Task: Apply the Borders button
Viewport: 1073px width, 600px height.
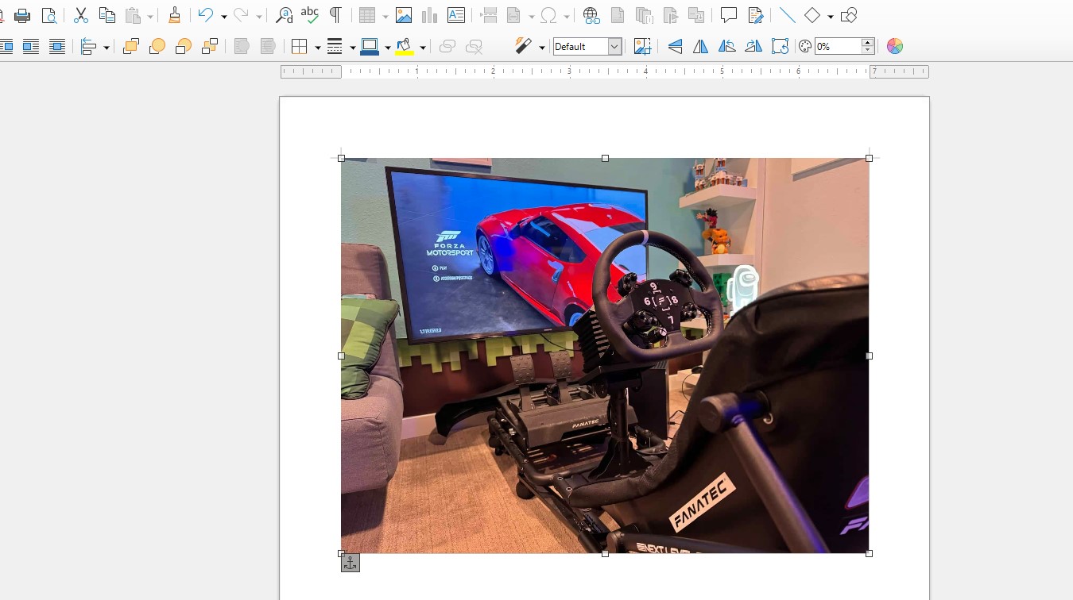Action: click(x=300, y=47)
